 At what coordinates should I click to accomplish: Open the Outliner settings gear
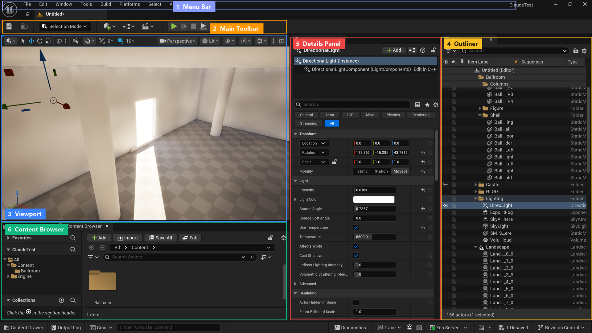click(x=584, y=51)
